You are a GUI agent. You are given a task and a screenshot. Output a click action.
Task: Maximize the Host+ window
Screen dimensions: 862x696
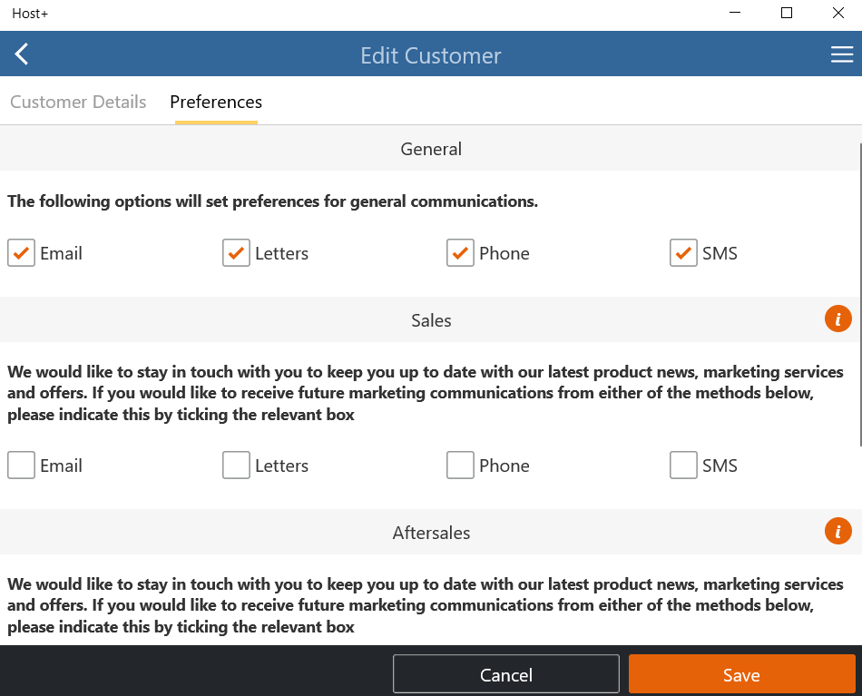(787, 13)
